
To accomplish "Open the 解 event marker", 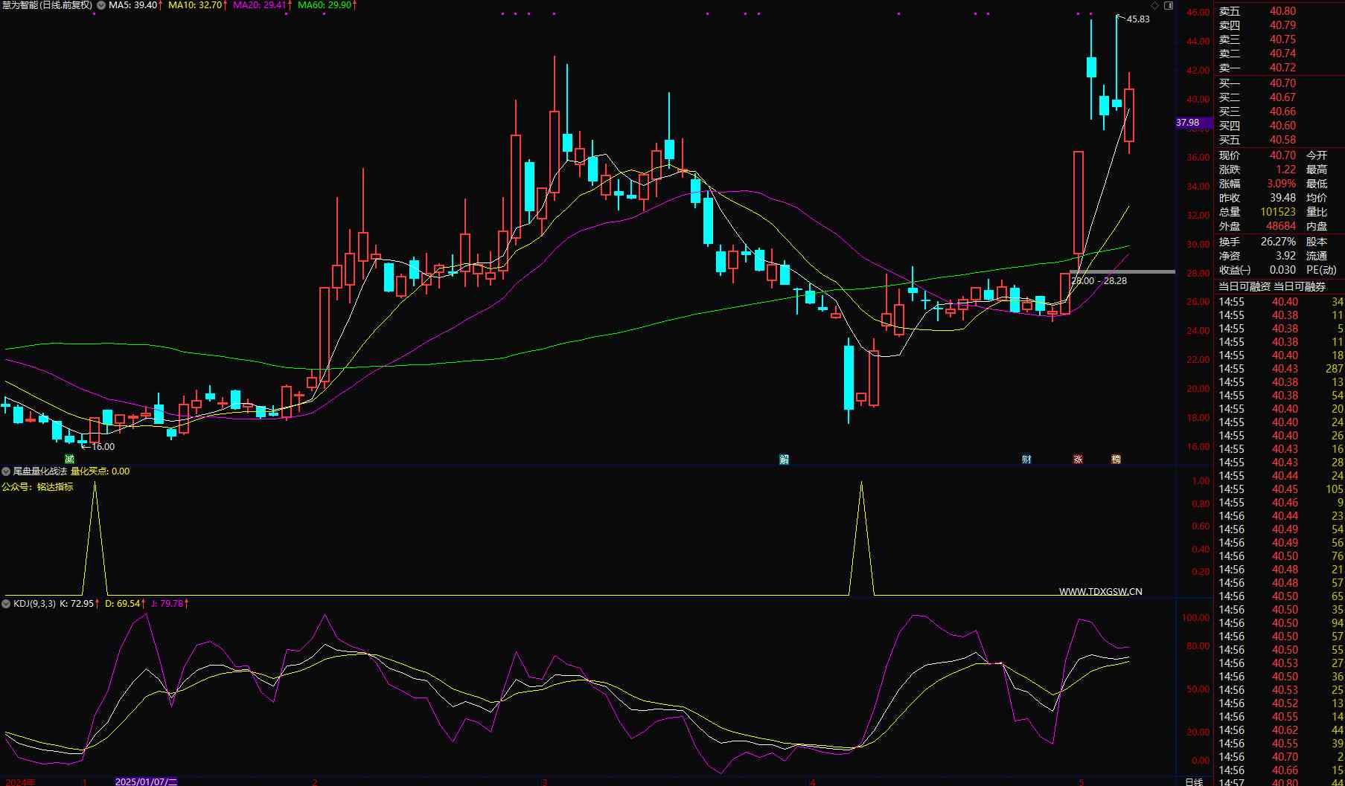I will (784, 459).
